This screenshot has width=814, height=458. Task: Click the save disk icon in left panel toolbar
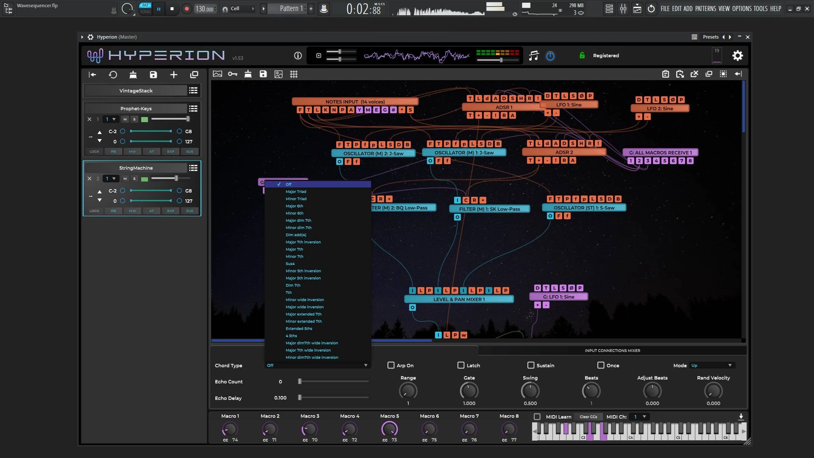point(153,75)
